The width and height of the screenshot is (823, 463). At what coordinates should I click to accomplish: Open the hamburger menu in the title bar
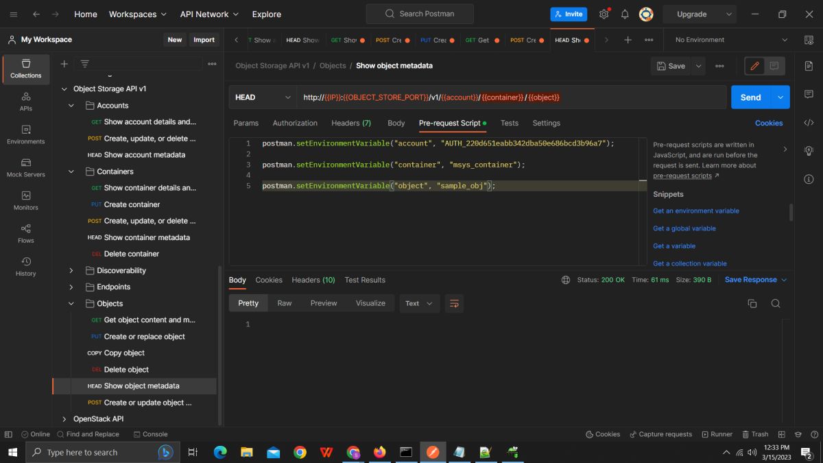click(x=14, y=14)
